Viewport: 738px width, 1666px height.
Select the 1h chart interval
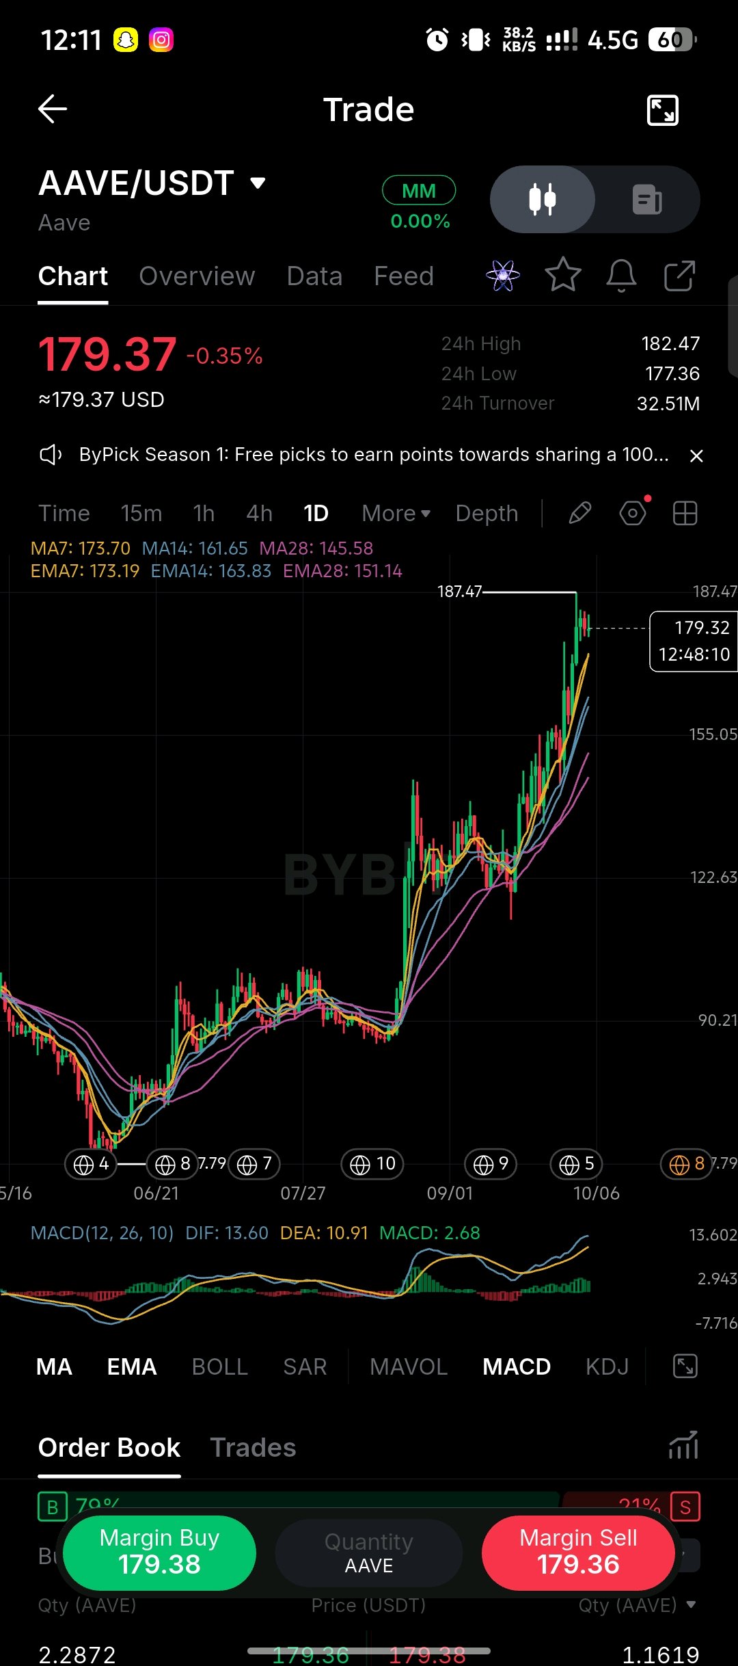point(204,514)
